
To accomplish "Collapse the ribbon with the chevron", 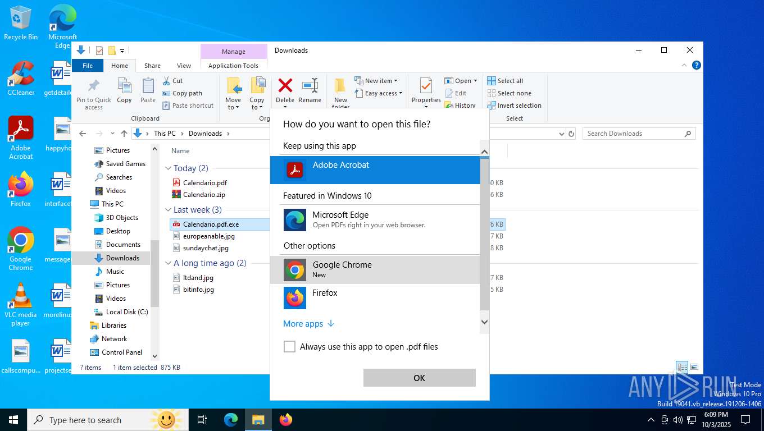I will click(x=685, y=65).
